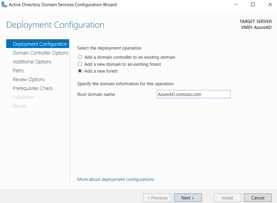
Task: Open More about deployment configurations link
Action: point(116,179)
